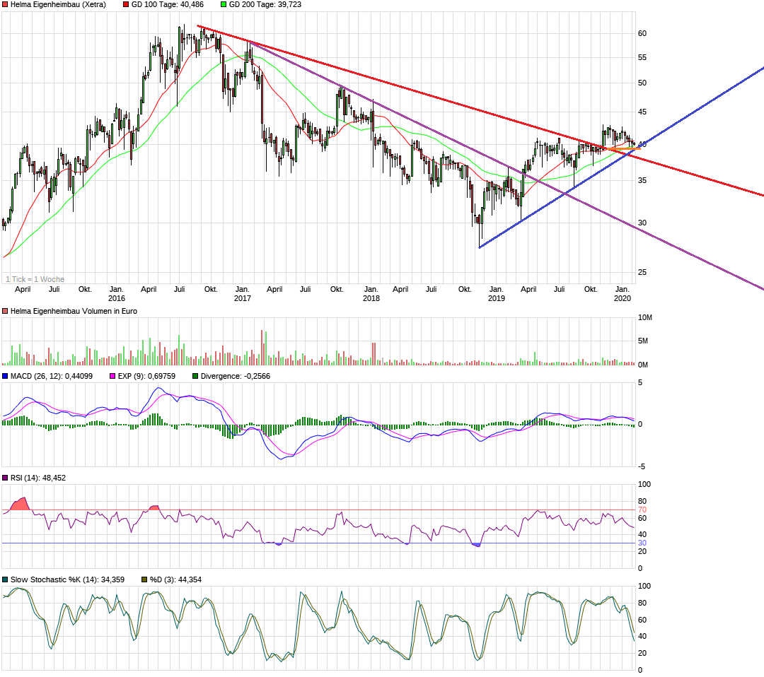
Task: Select the 'RSI (14): 48,452' label
Action: point(38,478)
